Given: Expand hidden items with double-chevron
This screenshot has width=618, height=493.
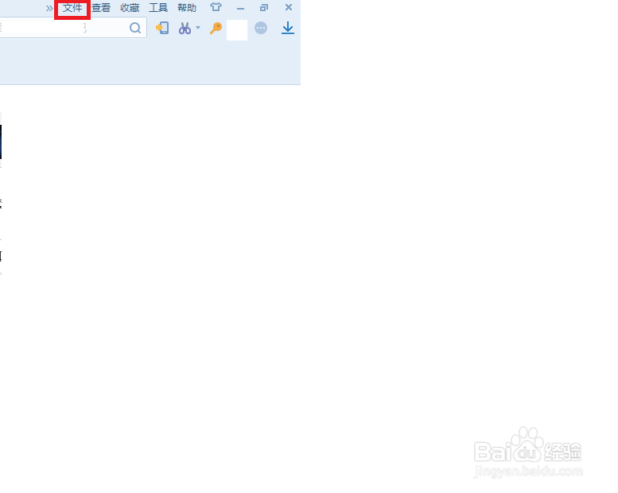Looking at the screenshot, I should point(49,8).
